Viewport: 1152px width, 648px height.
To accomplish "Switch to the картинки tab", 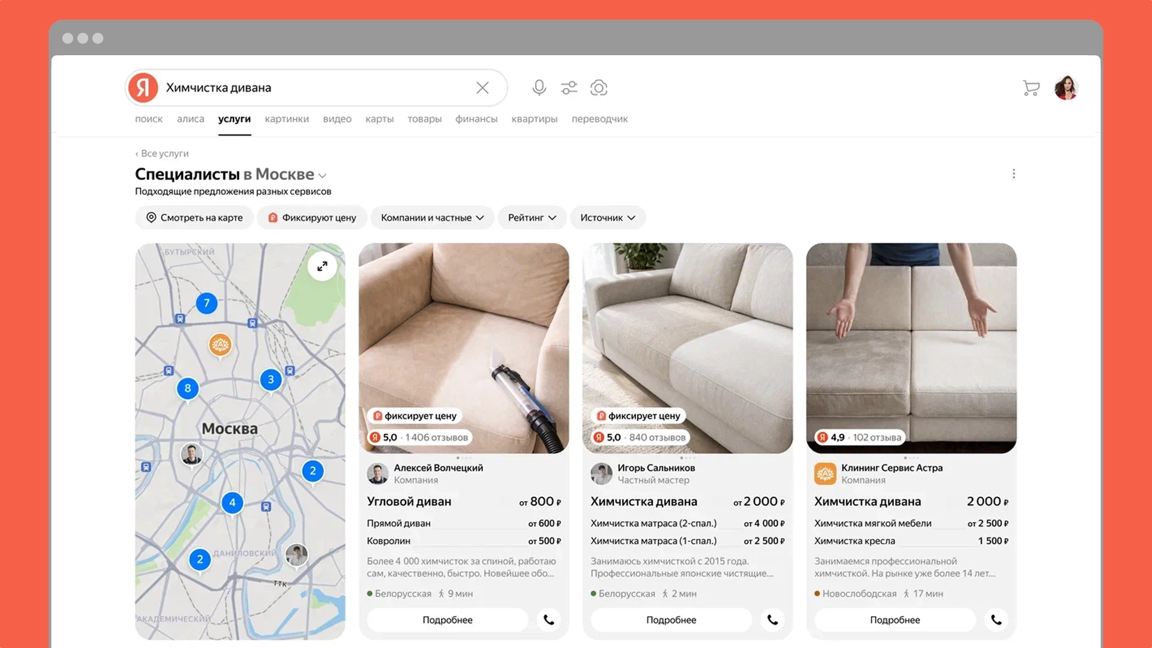I will (287, 119).
